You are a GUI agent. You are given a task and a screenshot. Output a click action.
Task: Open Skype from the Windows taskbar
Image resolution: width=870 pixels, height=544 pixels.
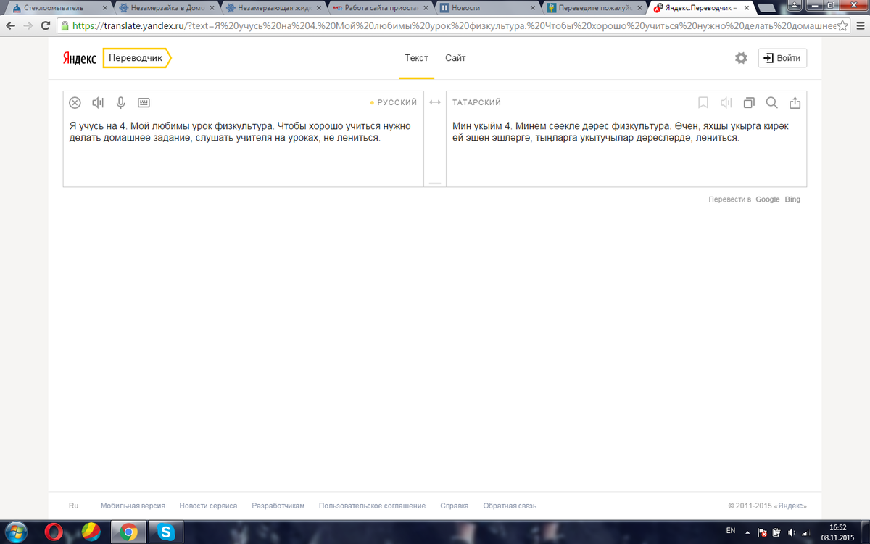click(166, 532)
